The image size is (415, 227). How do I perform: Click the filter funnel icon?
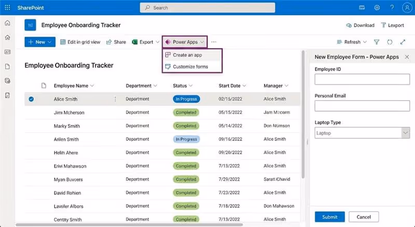click(377, 42)
